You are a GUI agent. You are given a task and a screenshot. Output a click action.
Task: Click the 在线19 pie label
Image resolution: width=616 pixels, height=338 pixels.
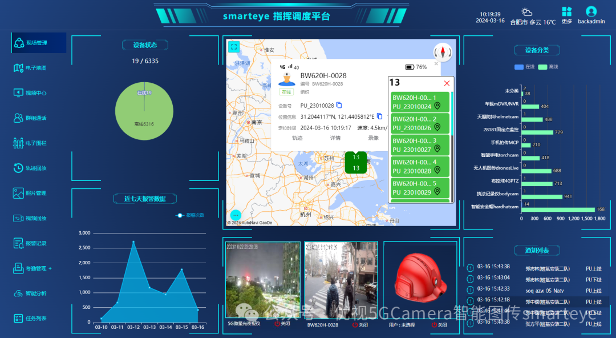pyautogui.click(x=144, y=93)
